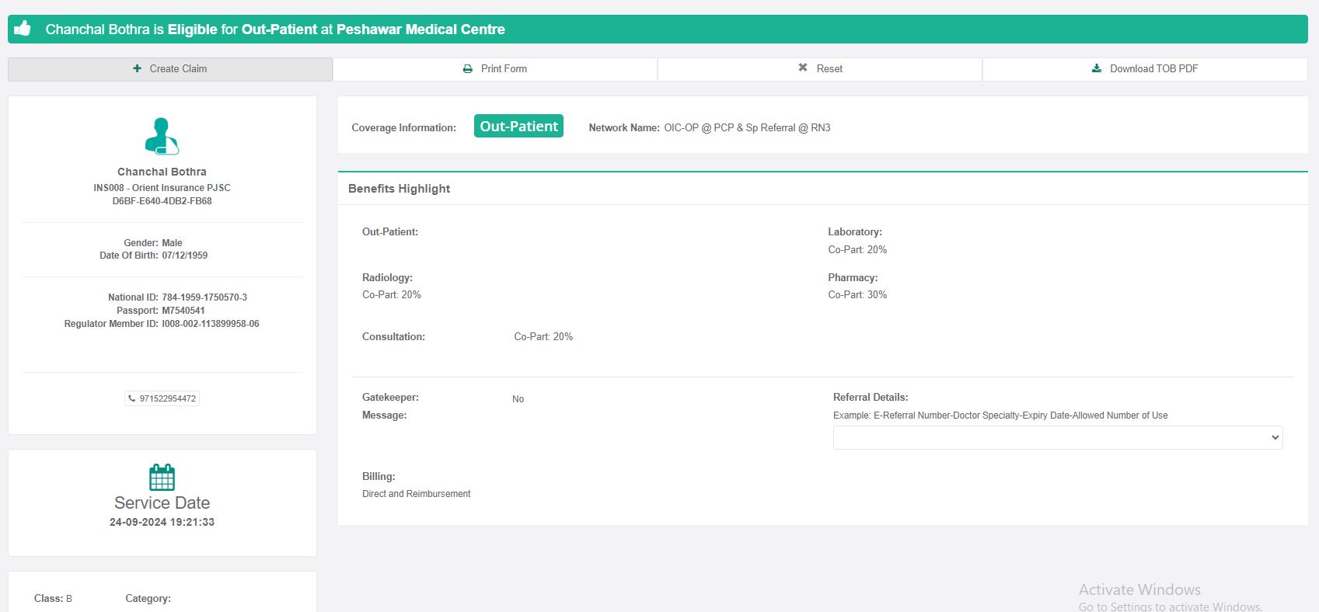
Task: Hit the Reset button
Action: 820,69
